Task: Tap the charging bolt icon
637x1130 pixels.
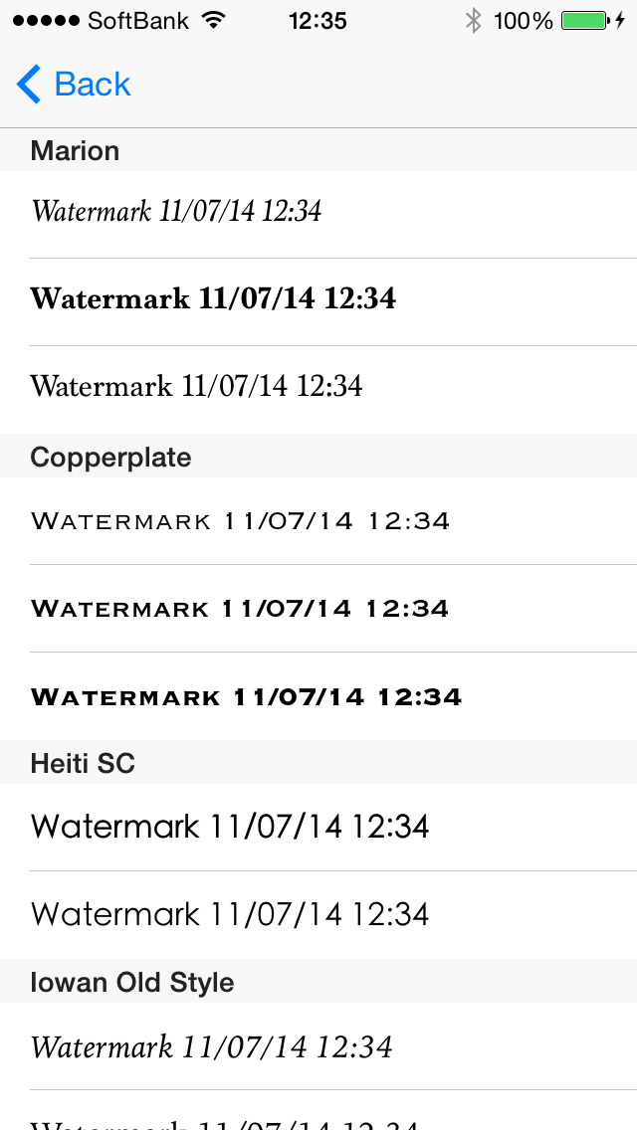Action: click(x=620, y=20)
